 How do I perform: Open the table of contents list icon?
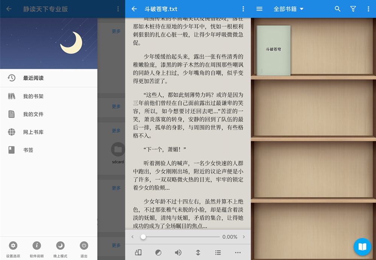(218, 252)
